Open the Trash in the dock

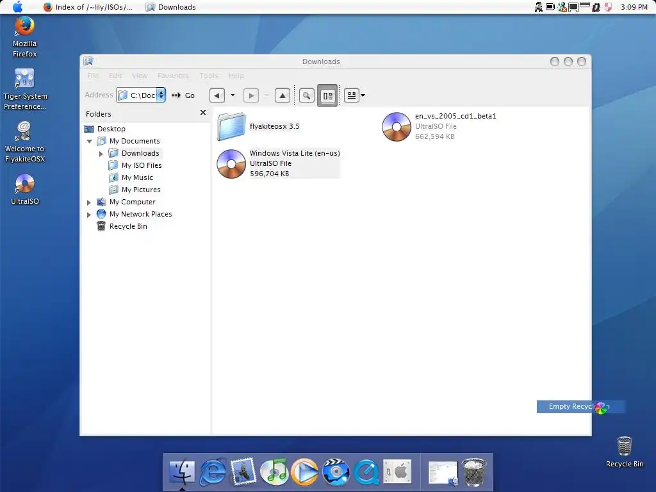[474, 472]
